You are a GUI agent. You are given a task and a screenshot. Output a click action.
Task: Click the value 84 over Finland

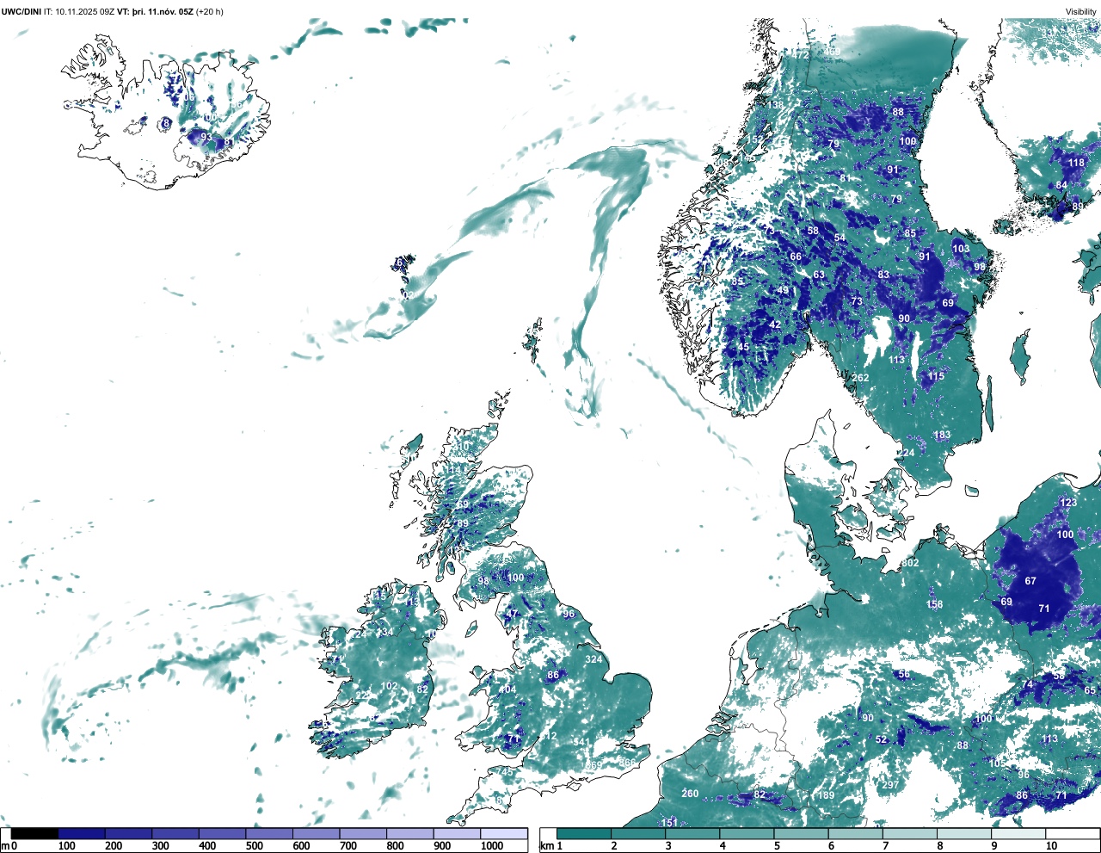pyautogui.click(x=1061, y=185)
